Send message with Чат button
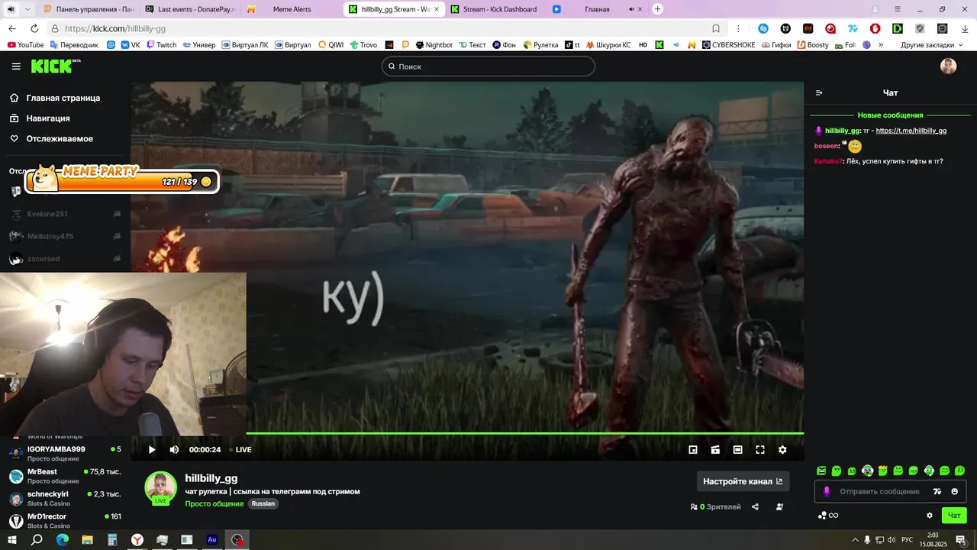 point(954,516)
